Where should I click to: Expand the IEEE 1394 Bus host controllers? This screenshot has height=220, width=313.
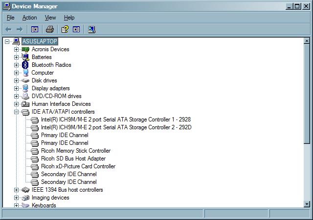pos(16,190)
